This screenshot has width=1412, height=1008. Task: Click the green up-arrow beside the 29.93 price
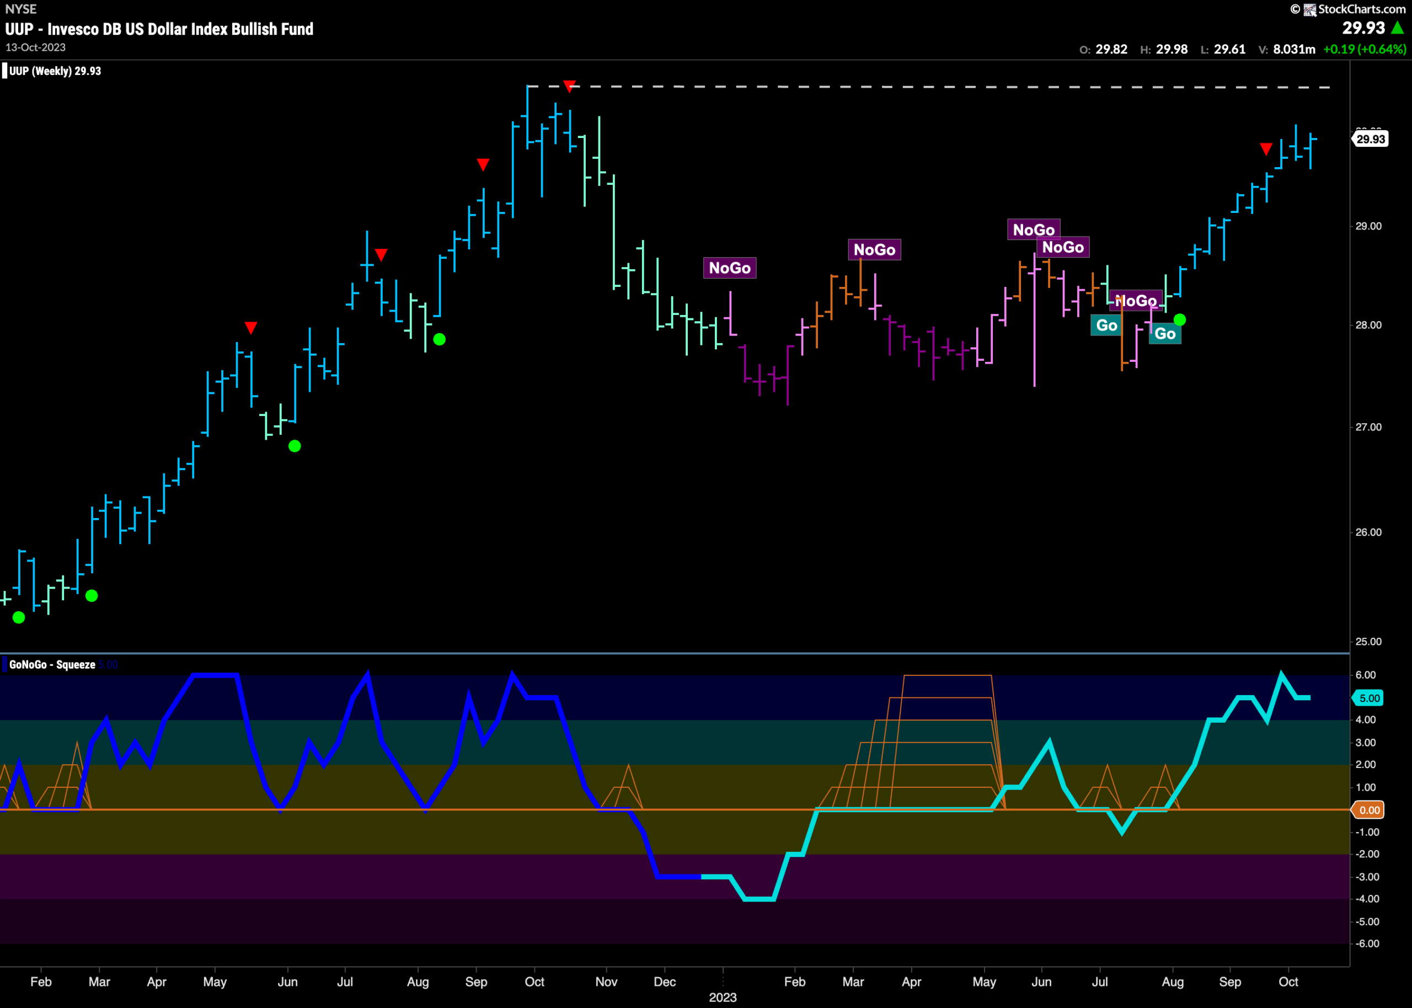pyautogui.click(x=1397, y=28)
